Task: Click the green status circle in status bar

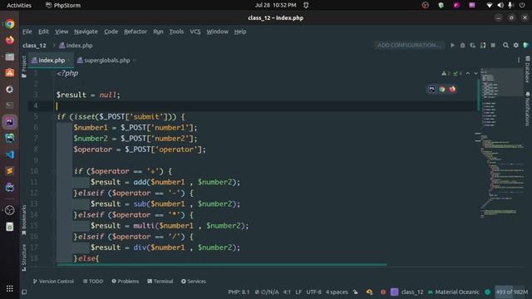Action: point(488,292)
